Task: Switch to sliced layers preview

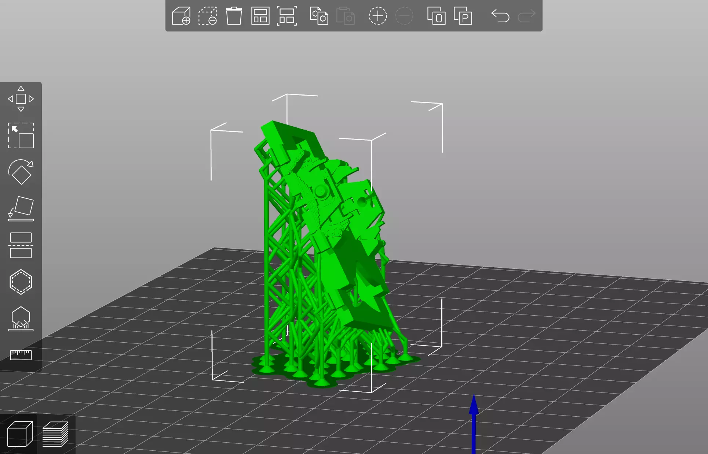Action: click(55, 434)
